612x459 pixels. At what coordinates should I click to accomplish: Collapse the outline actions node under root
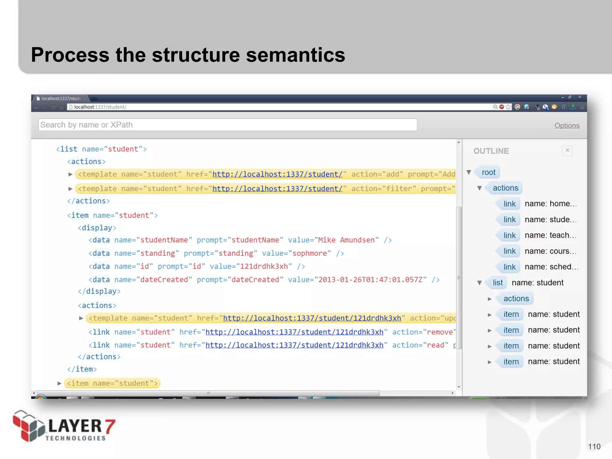coord(480,188)
